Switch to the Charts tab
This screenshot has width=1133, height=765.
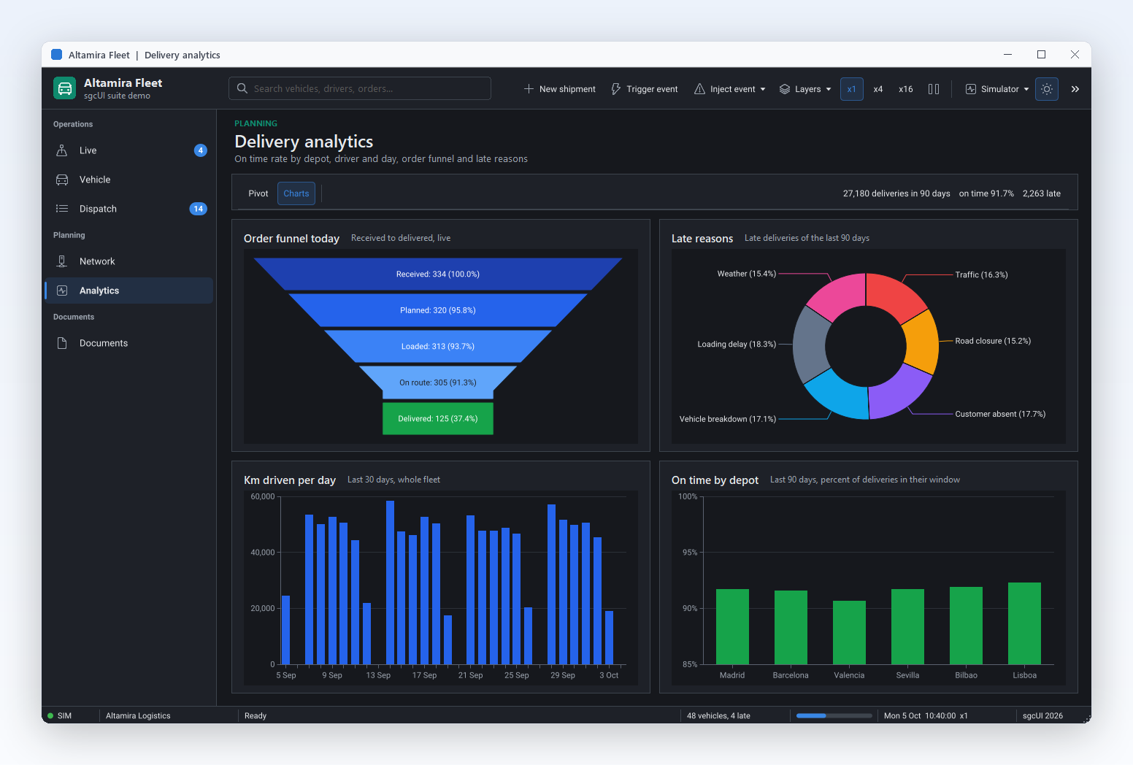pyautogui.click(x=296, y=193)
